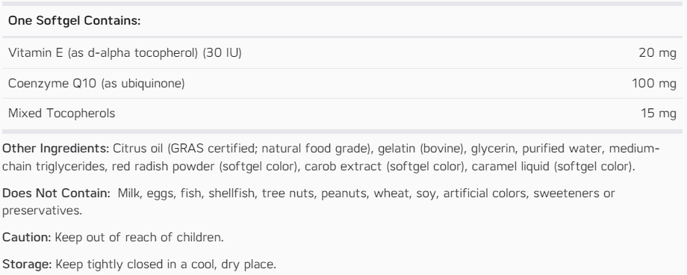This screenshot has height=275, width=687.
Task: Click the 100 mg amount value
Action: (x=653, y=84)
